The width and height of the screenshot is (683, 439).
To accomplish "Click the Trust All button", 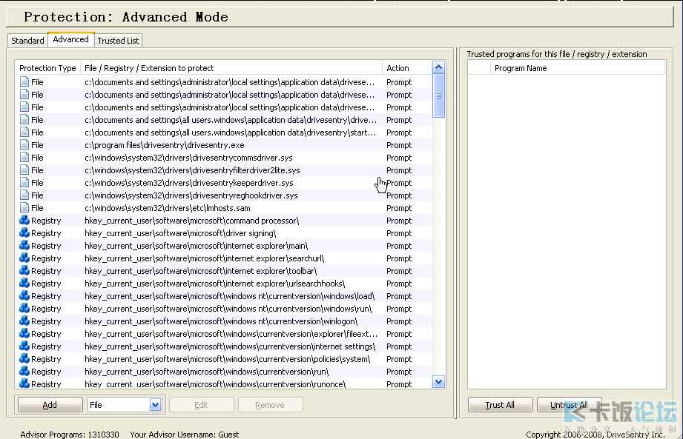I will [499, 405].
